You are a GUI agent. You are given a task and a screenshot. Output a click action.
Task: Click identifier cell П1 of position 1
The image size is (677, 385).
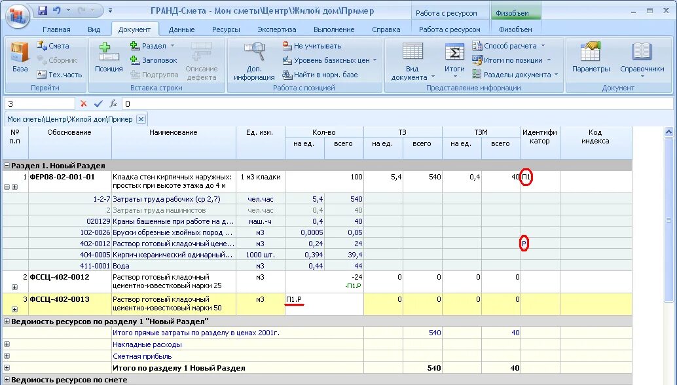(540, 182)
